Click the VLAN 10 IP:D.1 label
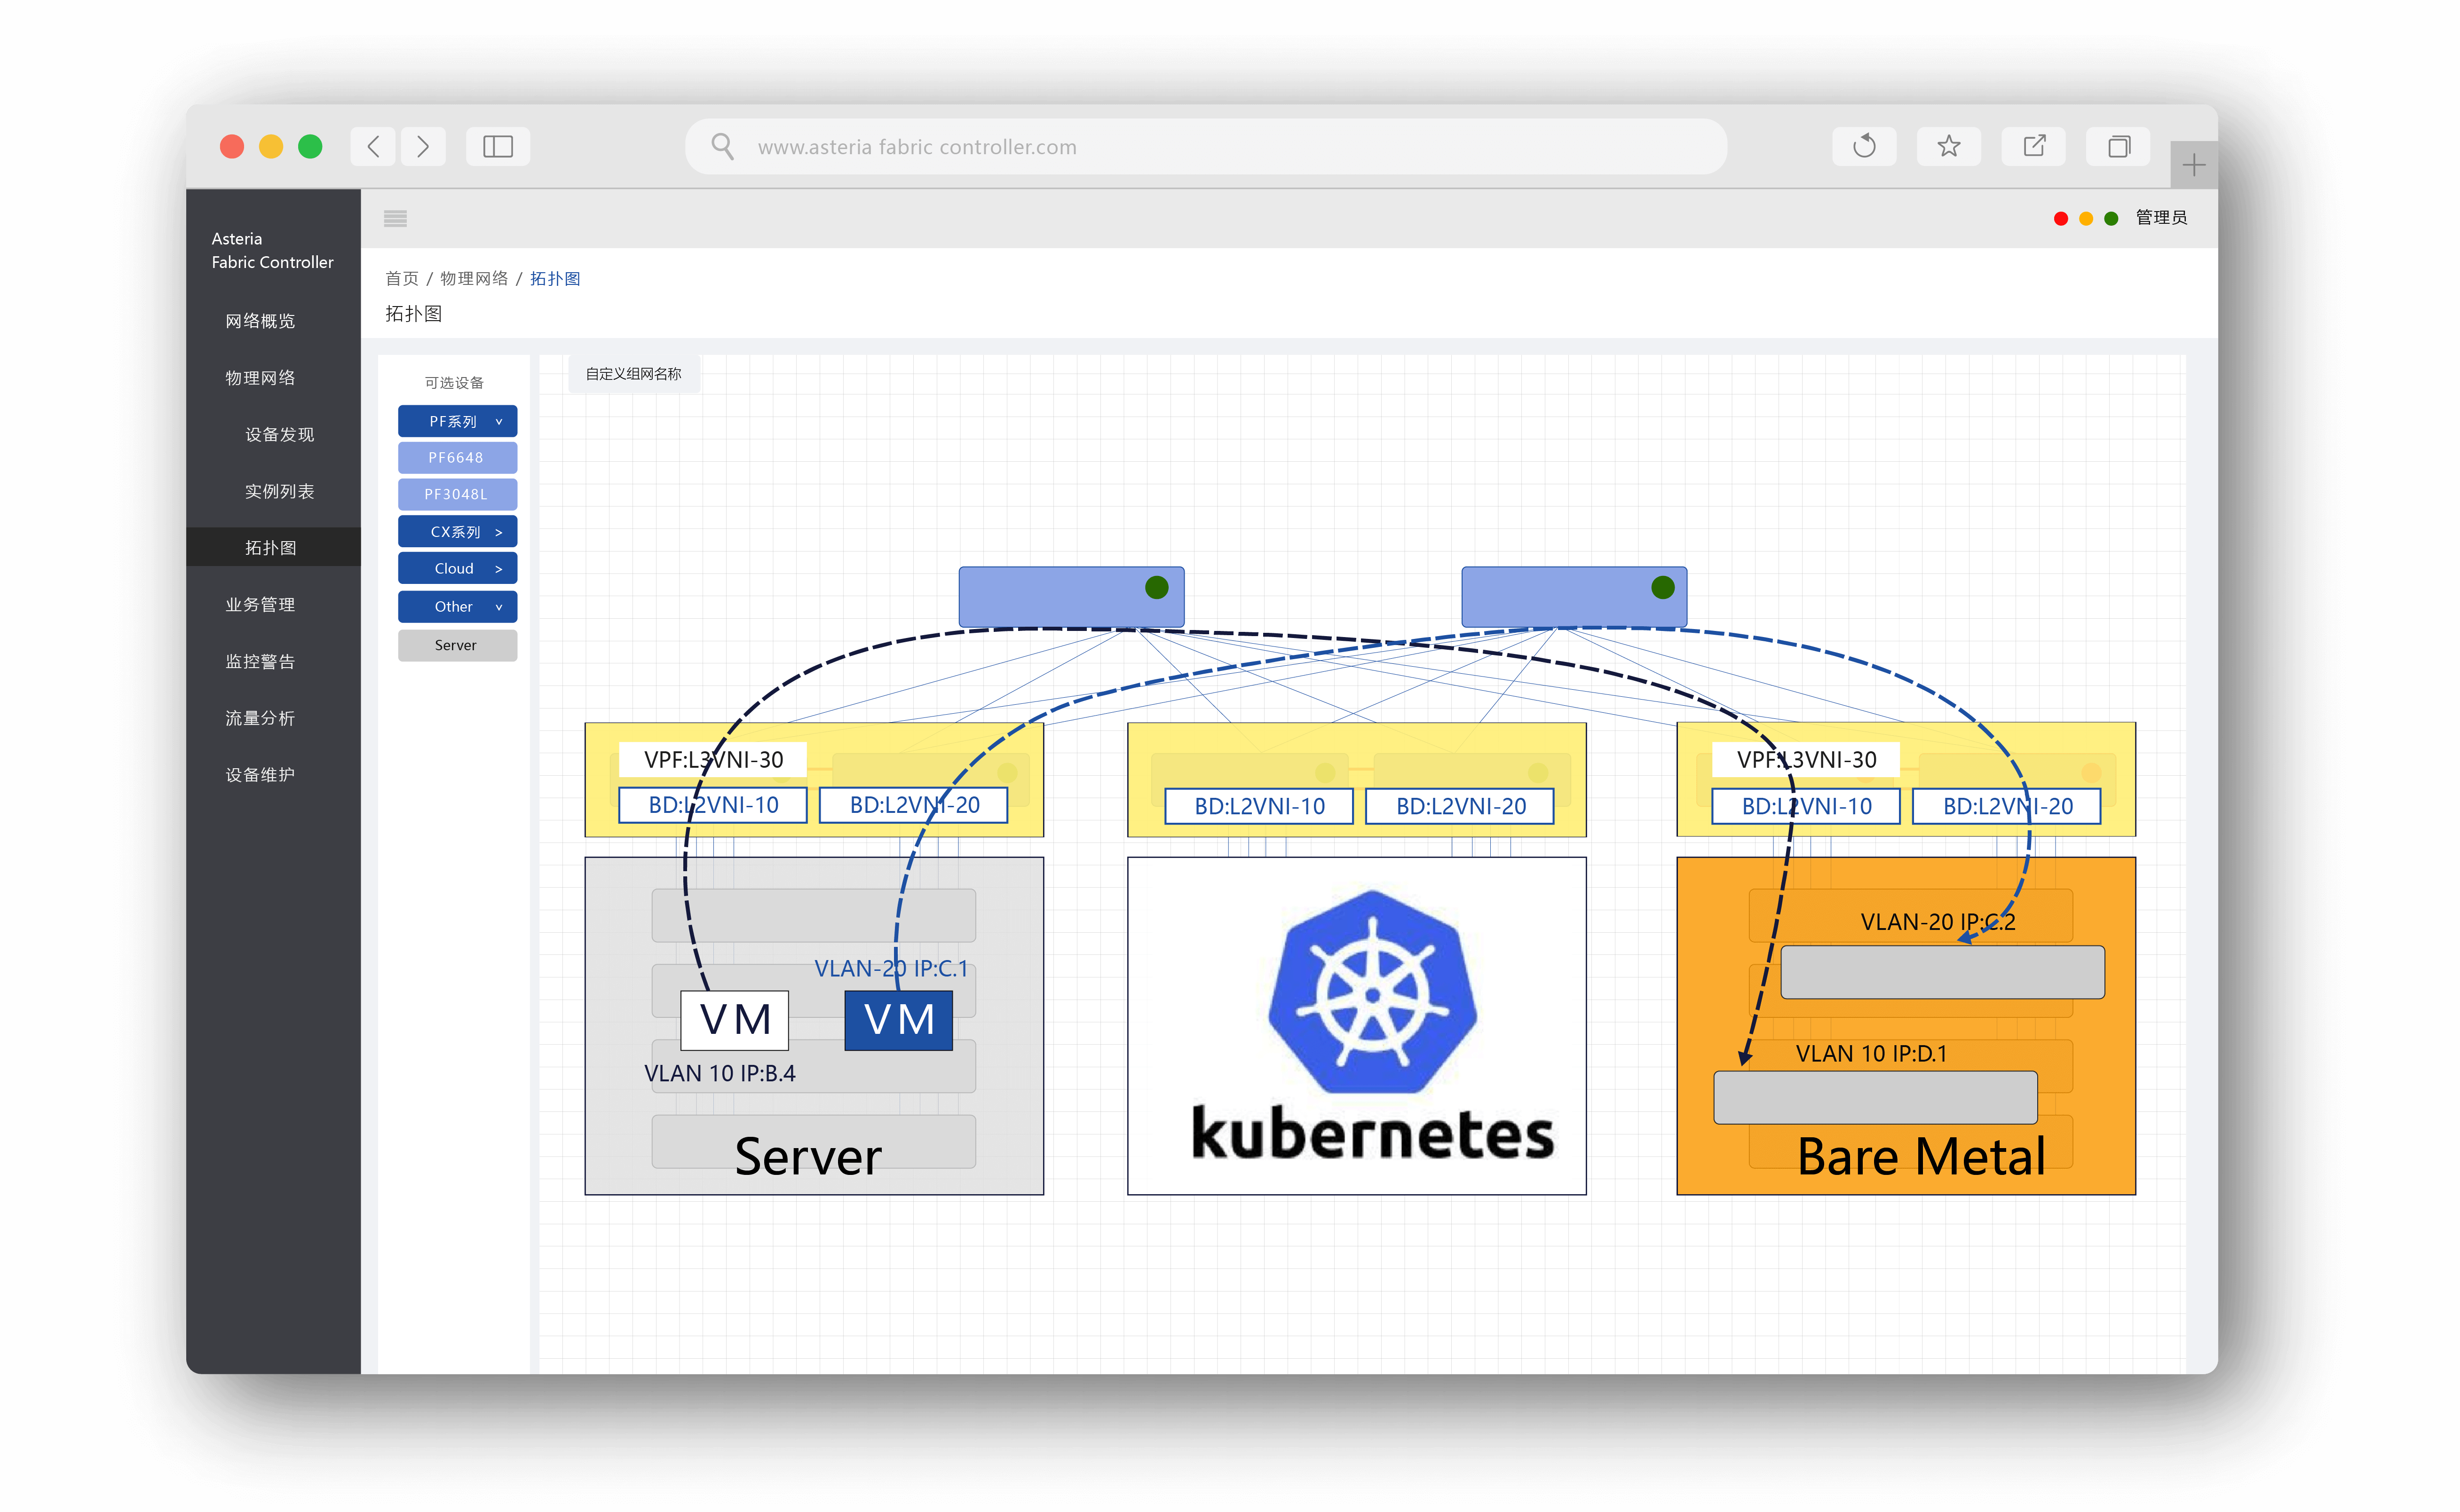The width and height of the screenshot is (2460, 1512). (x=1871, y=1053)
